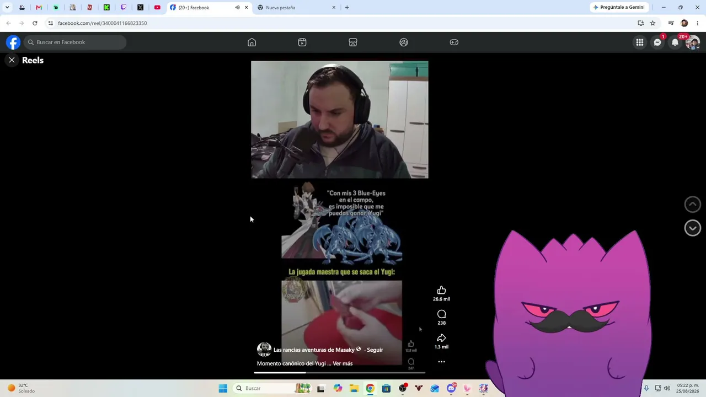Open Facebook account menu via profile picture
The width and height of the screenshot is (706, 397).
click(693, 42)
